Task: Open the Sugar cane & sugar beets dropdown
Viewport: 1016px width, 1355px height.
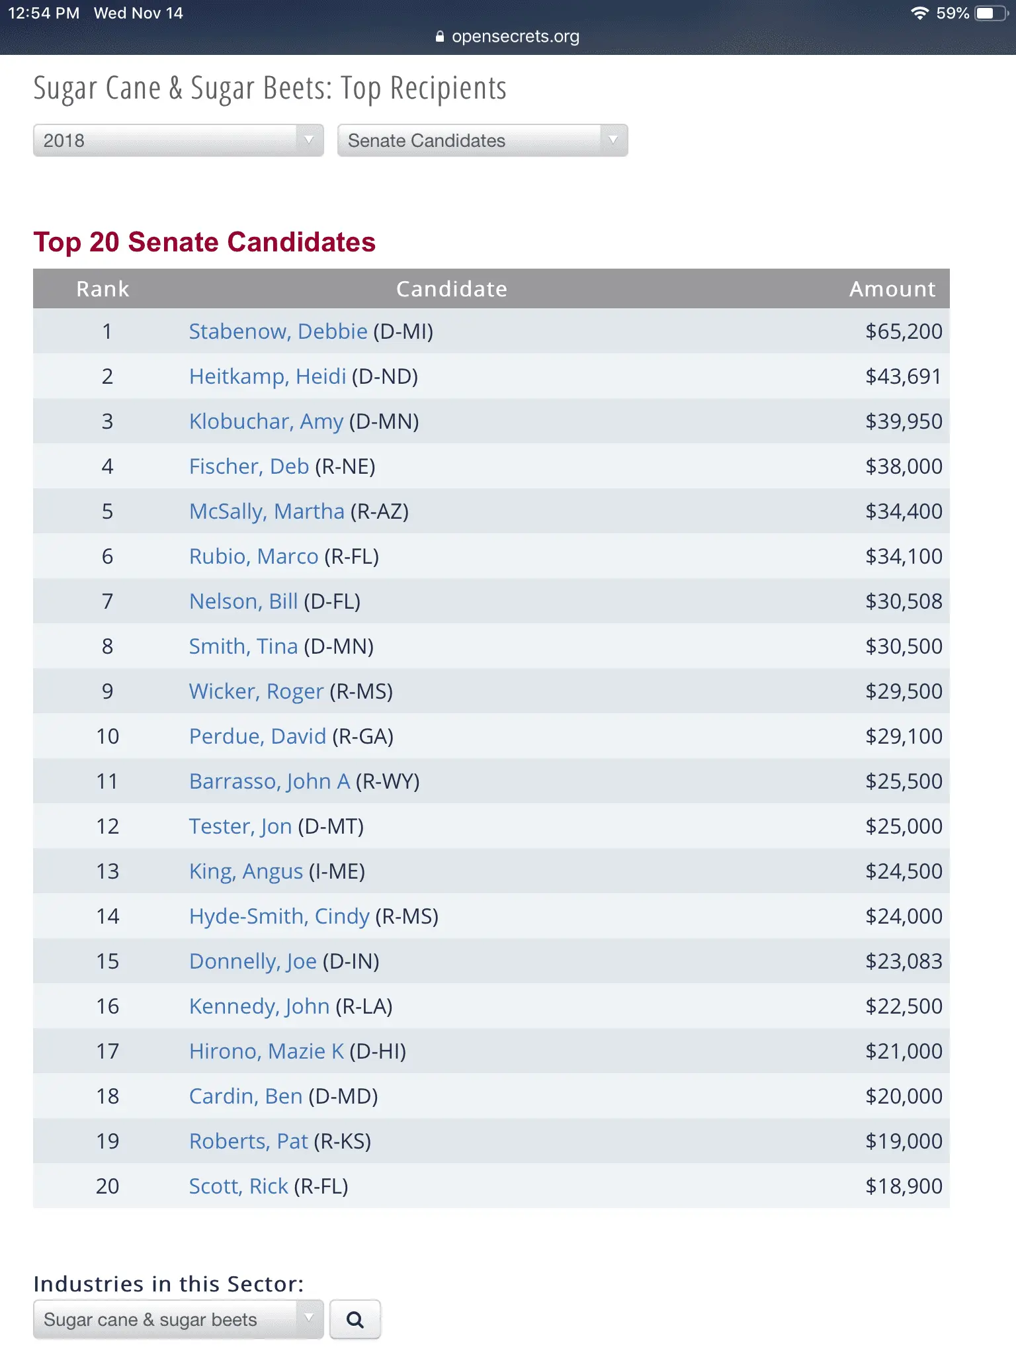Action: click(x=178, y=1319)
